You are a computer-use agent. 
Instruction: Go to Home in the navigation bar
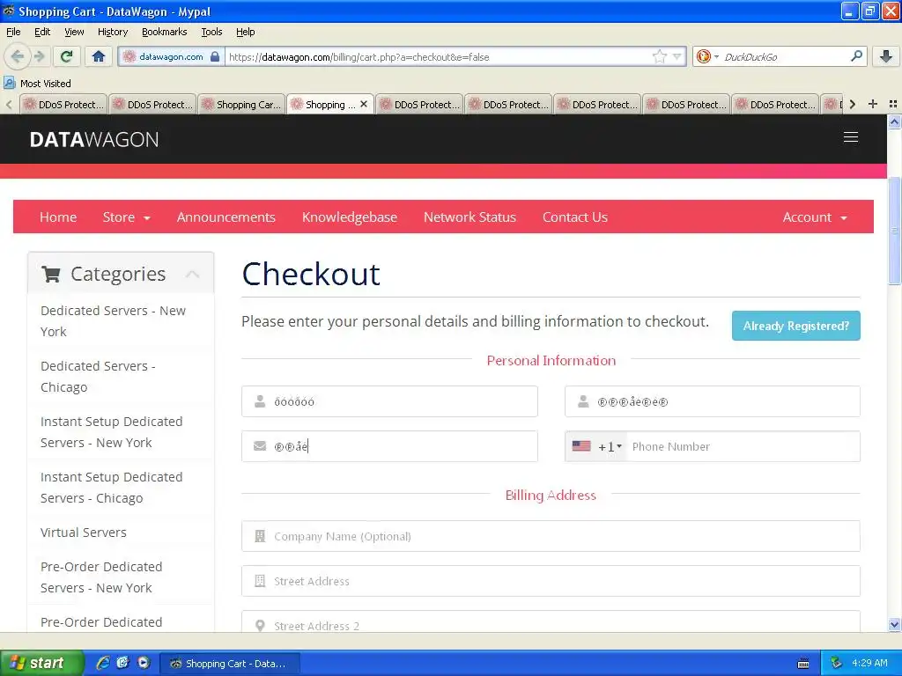(58, 217)
